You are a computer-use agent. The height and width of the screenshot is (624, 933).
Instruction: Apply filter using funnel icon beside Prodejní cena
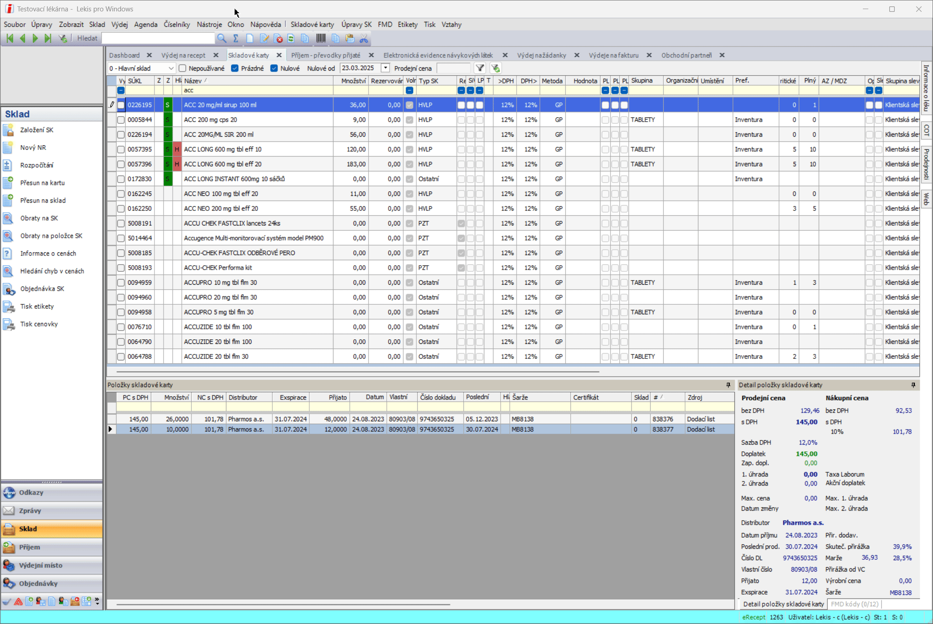pyautogui.click(x=480, y=68)
